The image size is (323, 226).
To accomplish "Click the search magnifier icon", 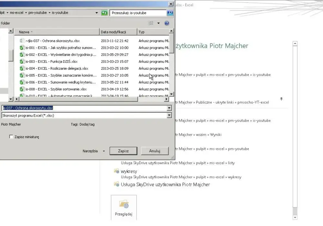I will pos(170,13).
